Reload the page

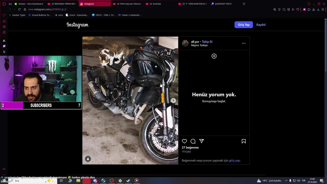pyautogui.click(x=19, y=9)
